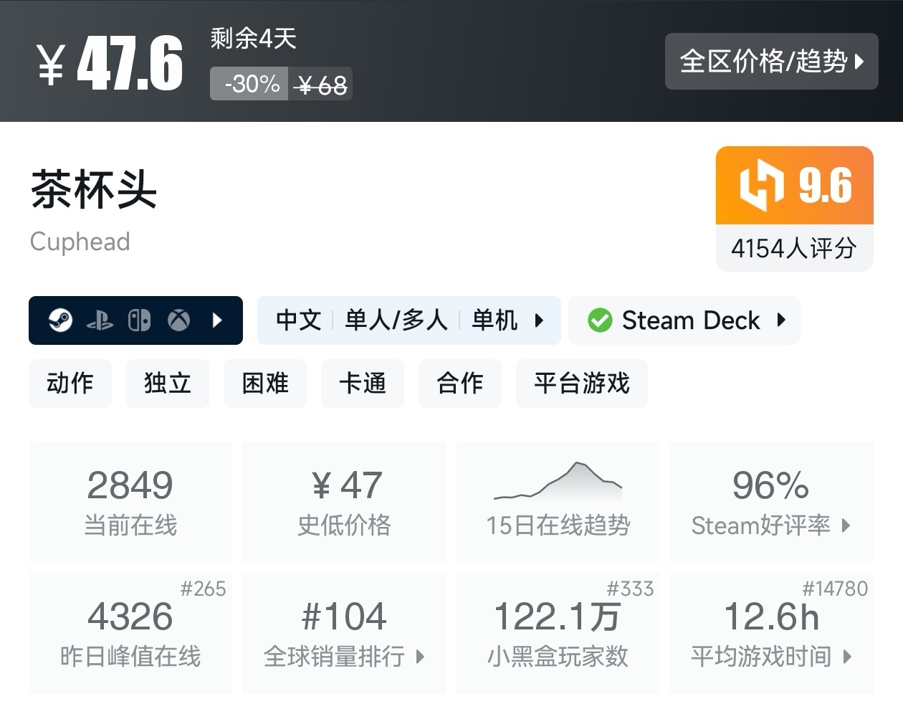Click the -30% discount badge
903x704 pixels.
249,84
